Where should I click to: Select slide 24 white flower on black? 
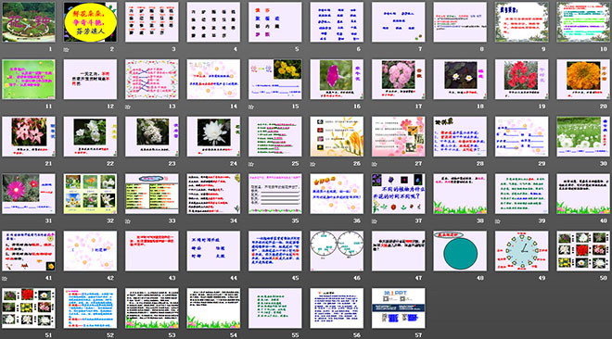coord(213,136)
